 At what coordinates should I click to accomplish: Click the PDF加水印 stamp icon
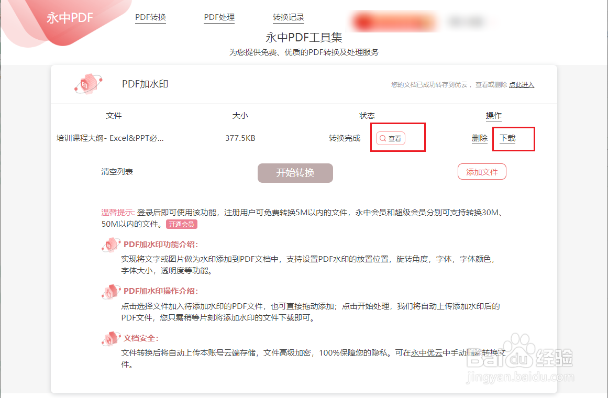point(88,84)
